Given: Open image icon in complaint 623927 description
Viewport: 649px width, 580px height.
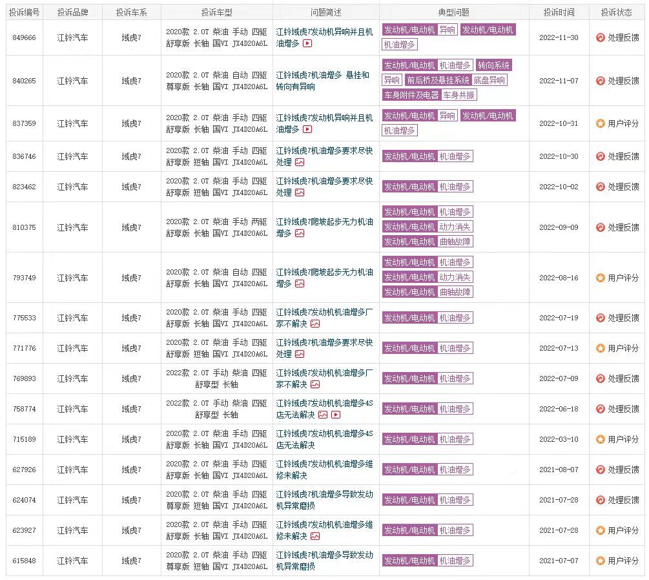Looking at the screenshot, I should tap(315, 536).
